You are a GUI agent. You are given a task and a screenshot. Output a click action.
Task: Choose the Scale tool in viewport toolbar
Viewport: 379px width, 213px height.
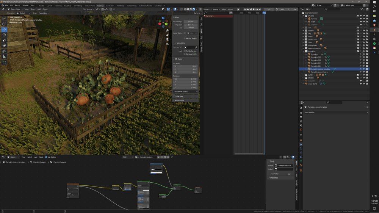[x=4, y=40]
